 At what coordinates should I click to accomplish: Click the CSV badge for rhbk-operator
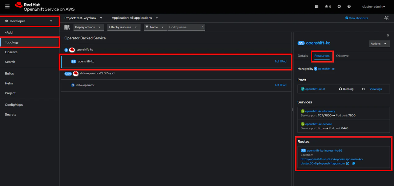[x=68, y=74]
